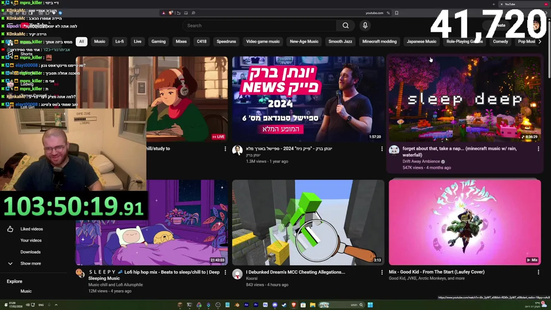
Task: Open options for Yonatan Barak Fake News video
Action: pyautogui.click(x=381, y=149)
